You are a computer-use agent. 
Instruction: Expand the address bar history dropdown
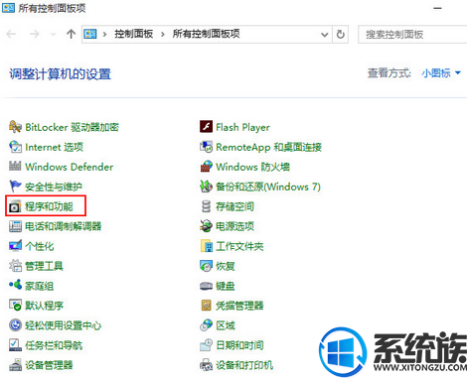(x=325, y=35)
